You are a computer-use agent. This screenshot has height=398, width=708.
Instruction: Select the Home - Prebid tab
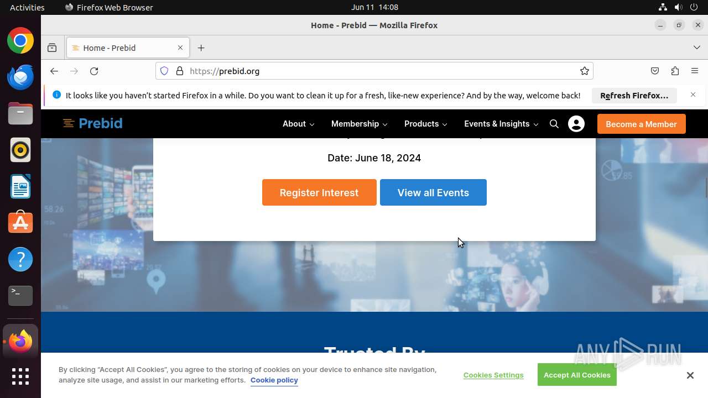pos(128,48)
